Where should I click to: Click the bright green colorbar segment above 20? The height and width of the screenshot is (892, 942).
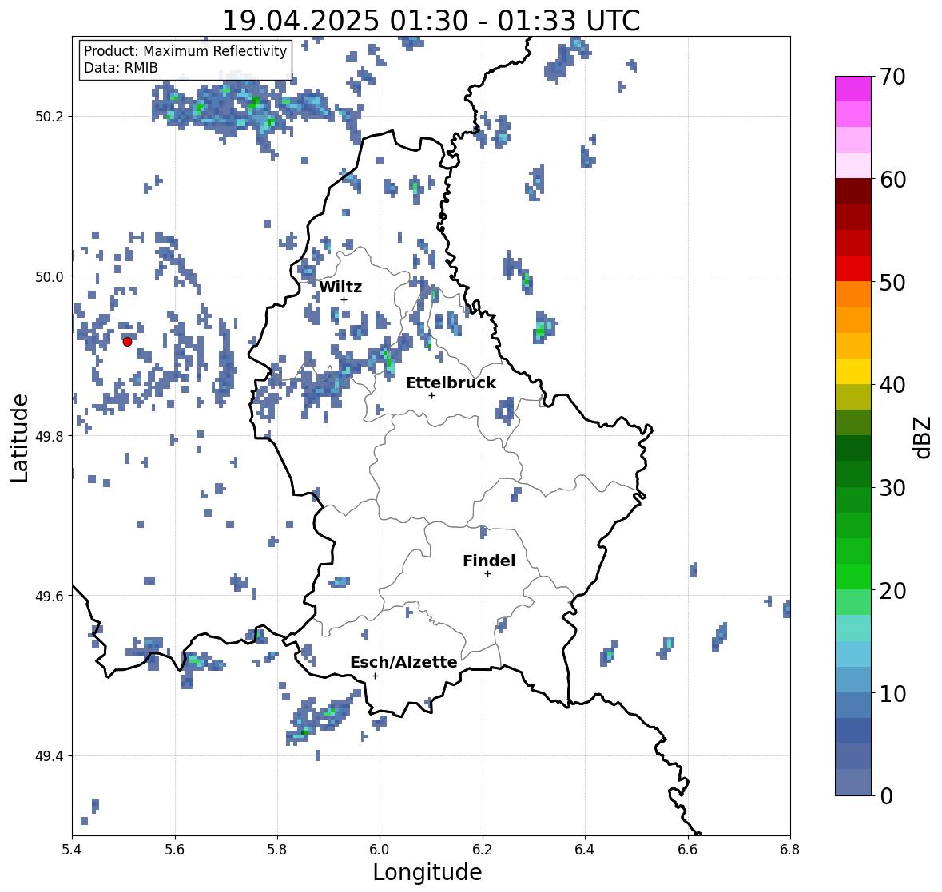click(853, 577)
